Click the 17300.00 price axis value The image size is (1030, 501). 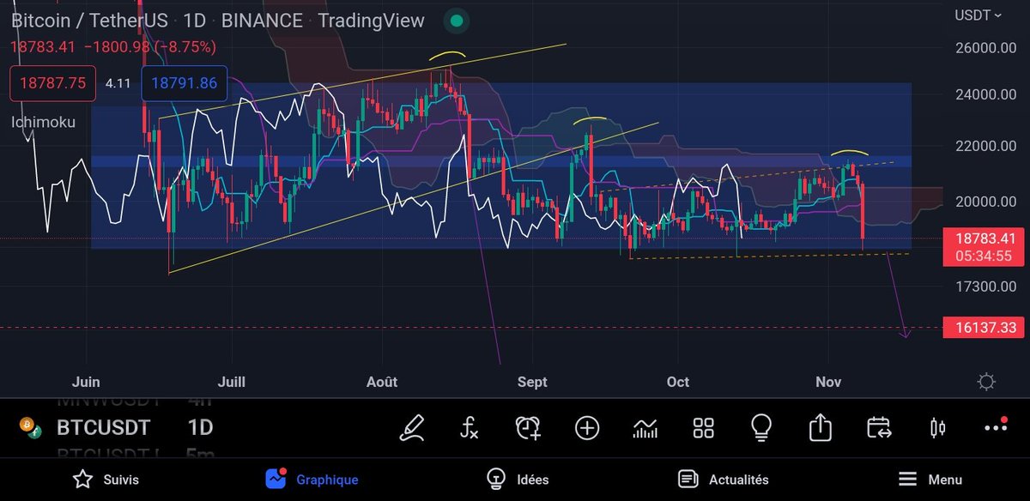point(985,286)
